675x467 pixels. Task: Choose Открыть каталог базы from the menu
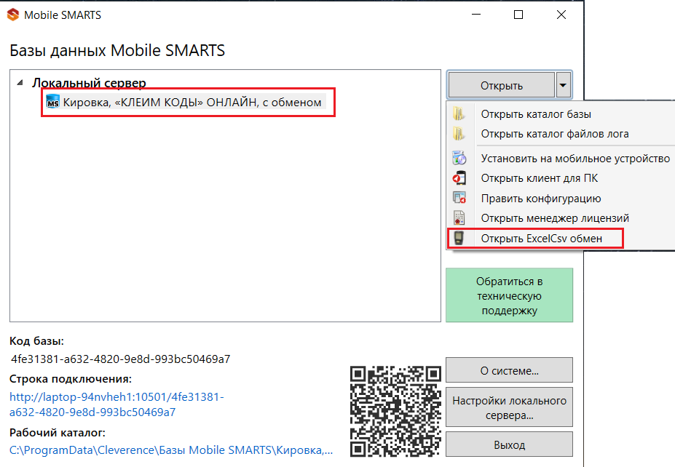(x=536, y=114)
